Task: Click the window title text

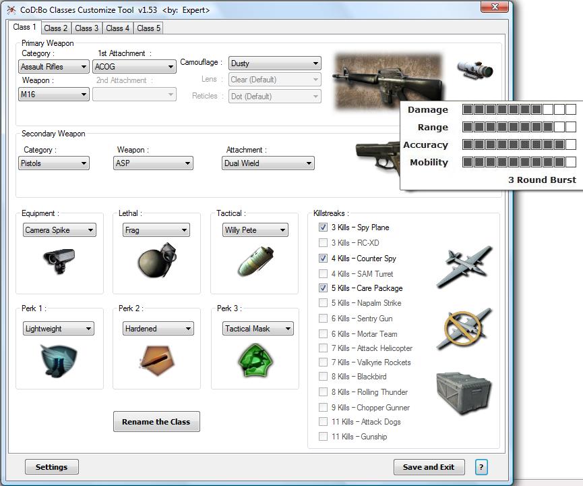Action: (x=115, y=10)
